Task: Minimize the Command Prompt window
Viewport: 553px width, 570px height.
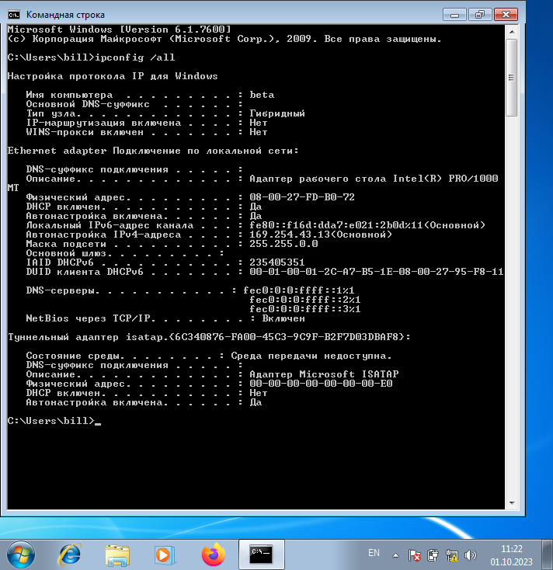Action: [454, 15]
